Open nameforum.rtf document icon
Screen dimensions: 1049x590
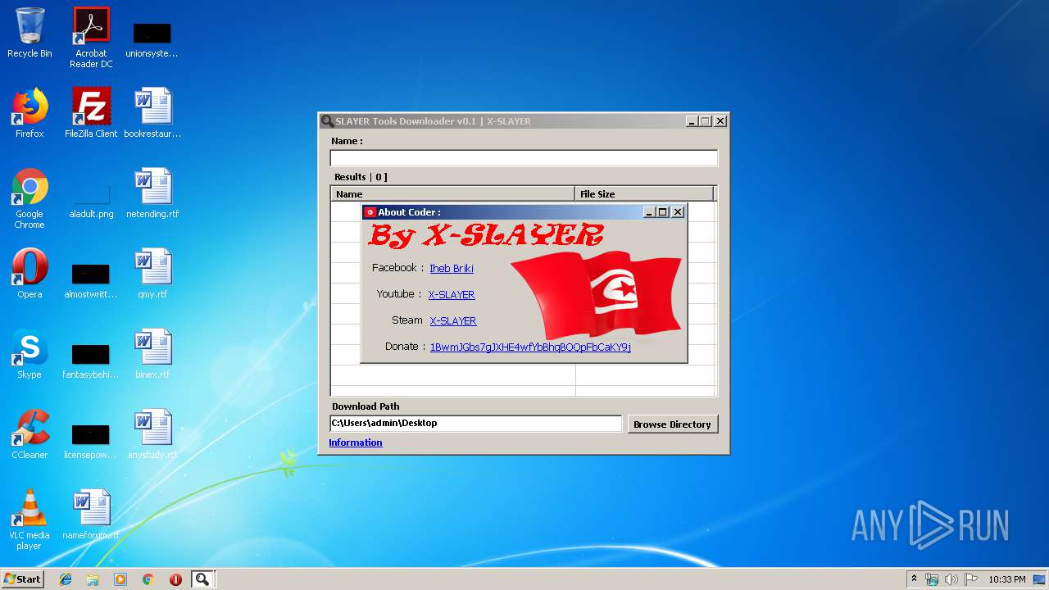91,515
